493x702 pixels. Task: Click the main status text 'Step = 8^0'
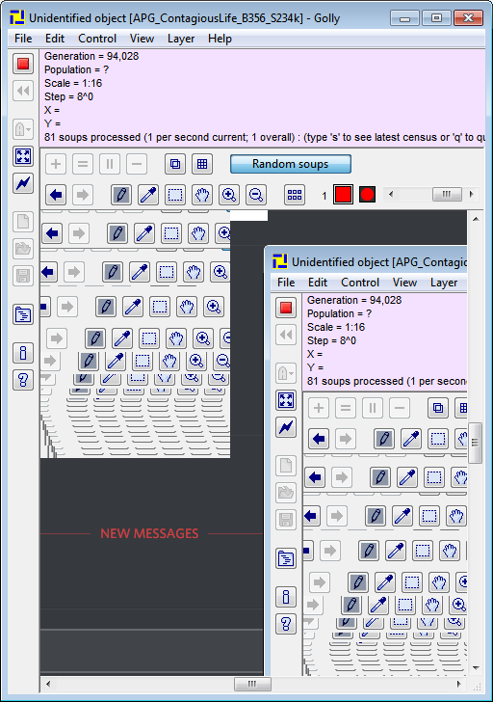tap(68, 96)
